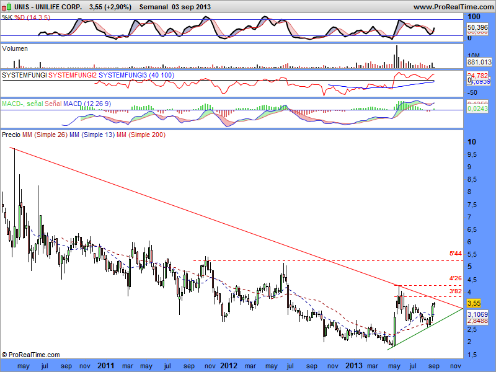Select 'SYSTEMFUNGI3 (40 100)' blue indicator label
Screen dimensions: 496x372
[136, 75]
